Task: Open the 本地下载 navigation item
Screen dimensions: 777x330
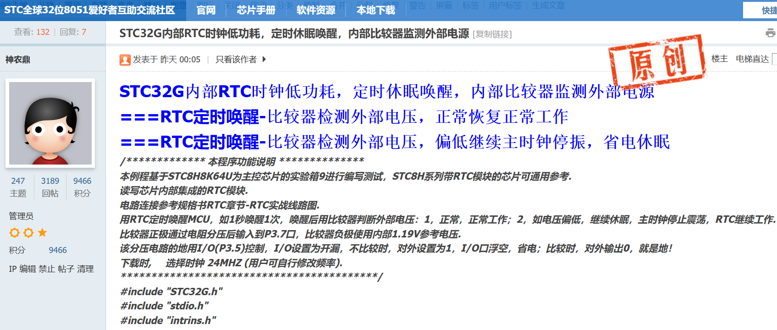Action: 375,11
